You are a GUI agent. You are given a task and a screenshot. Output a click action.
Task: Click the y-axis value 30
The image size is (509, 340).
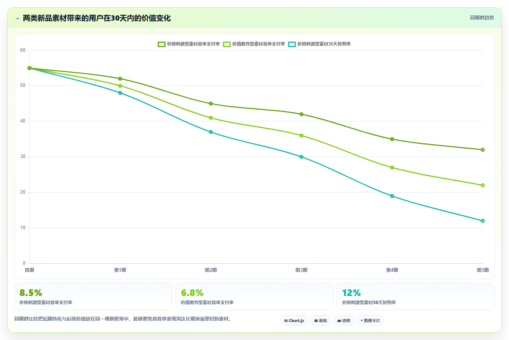point(23,157)
